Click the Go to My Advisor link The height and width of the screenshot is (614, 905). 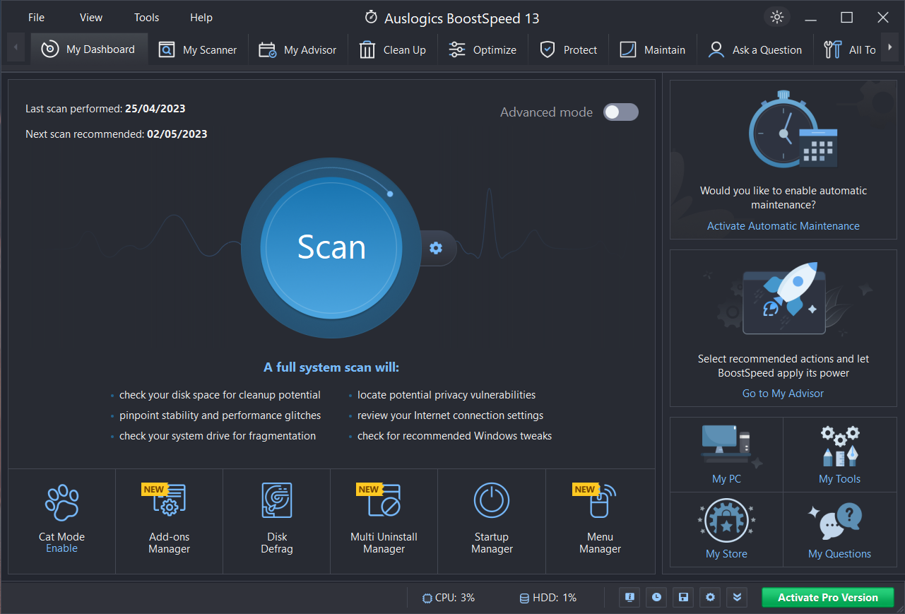[783, 394]
